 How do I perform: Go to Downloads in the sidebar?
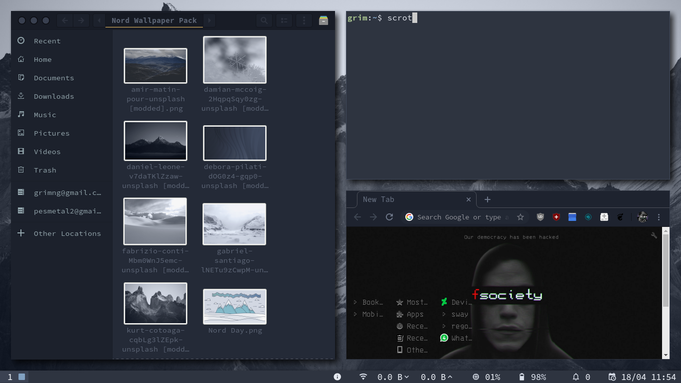point(62,96)
